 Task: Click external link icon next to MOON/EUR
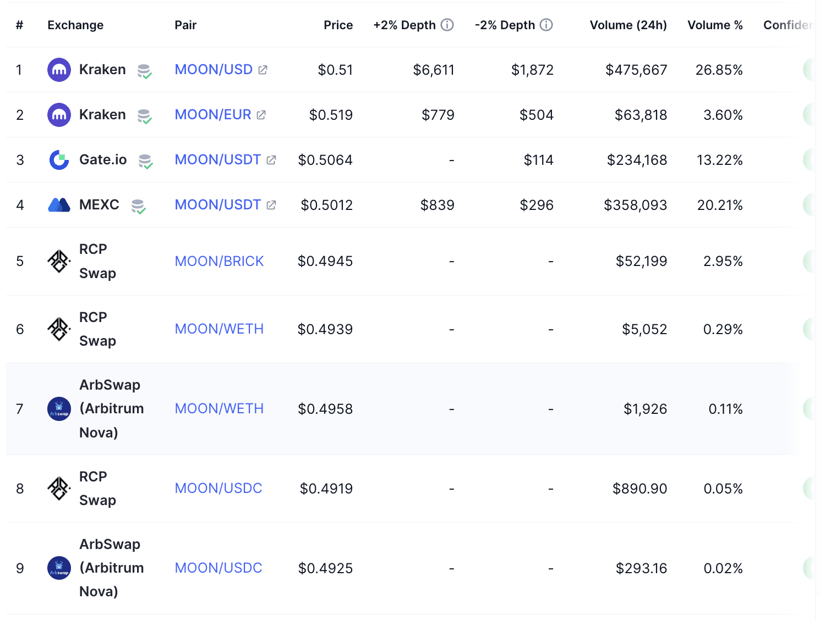261,115
